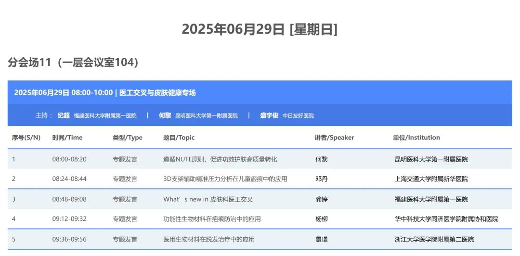Screen dimensions: 520x256
Task: Click 专题发言 in the 09:12-09:32 row
Action: [125, 219]
